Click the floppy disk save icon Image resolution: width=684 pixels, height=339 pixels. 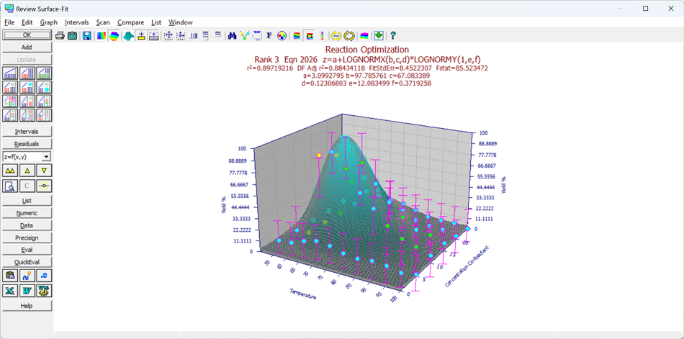tap(87, 36)
